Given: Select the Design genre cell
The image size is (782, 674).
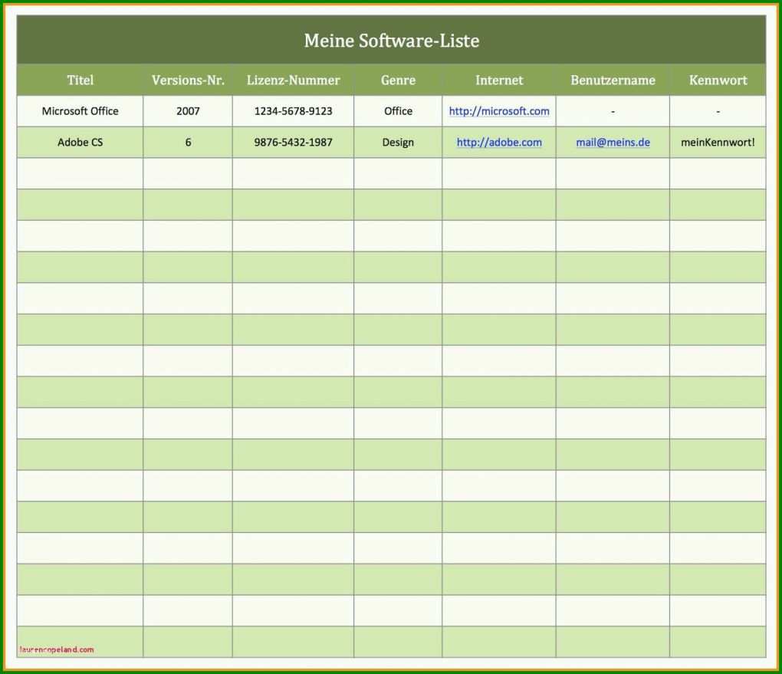Looking at the screenshot, I should [398, 142].
